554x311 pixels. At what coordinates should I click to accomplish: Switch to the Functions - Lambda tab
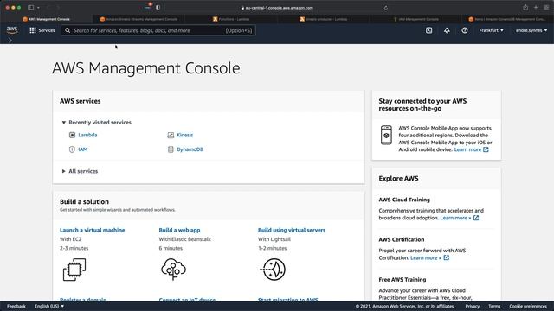click(x=231, y=19)
